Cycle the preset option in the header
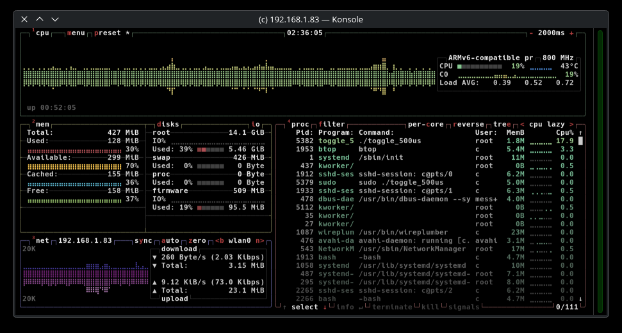This screenshot has height=333, width=622. [107, 33]
